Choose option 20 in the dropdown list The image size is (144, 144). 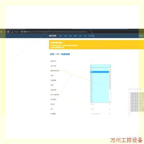pos(100,89)
